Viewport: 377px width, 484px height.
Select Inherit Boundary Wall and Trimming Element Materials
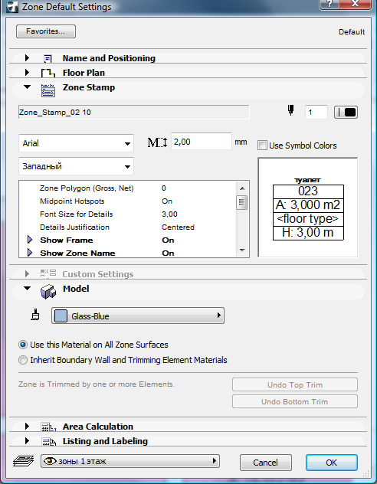23,360
